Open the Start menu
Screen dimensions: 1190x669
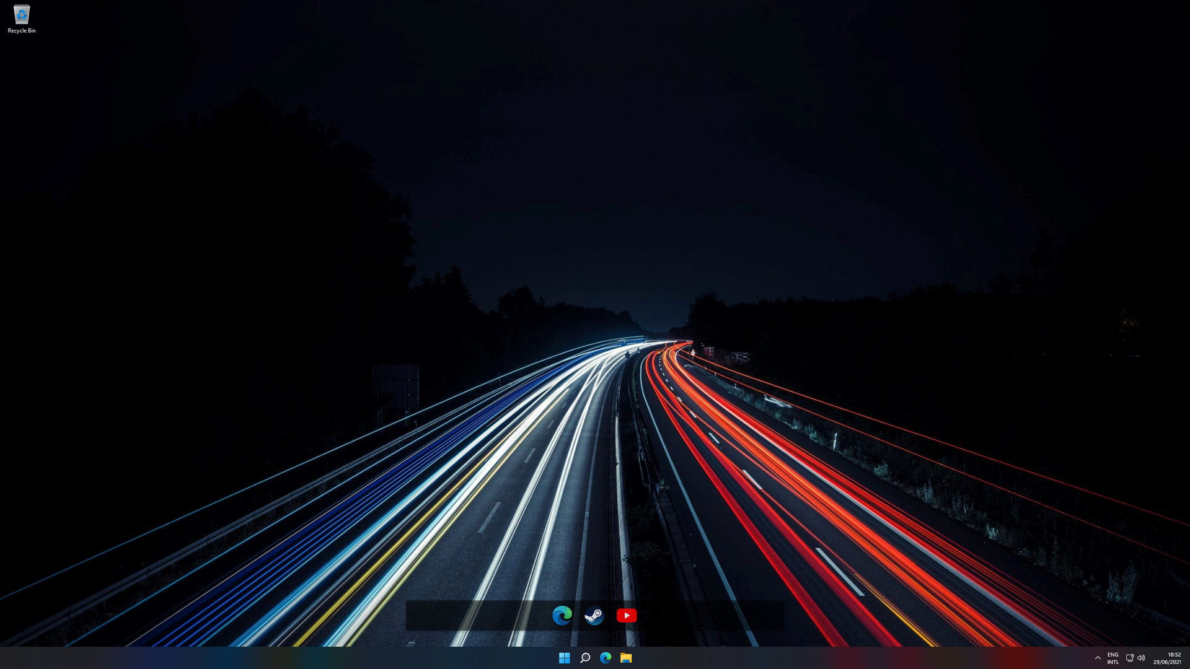tap(564, 658)
